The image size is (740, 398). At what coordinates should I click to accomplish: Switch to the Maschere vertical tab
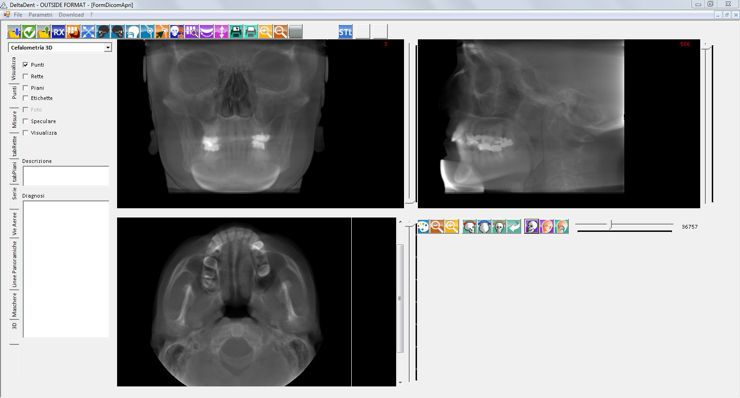point(14,305)
